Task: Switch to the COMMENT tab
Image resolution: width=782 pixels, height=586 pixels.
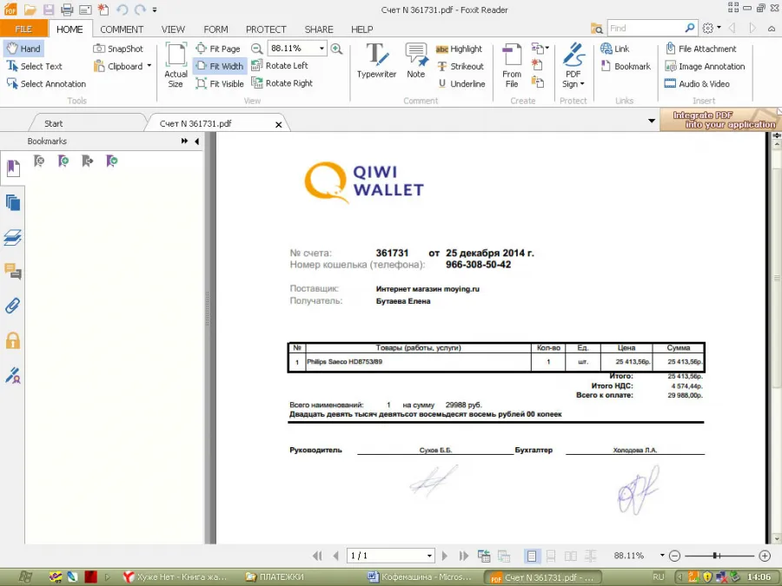Action: 122,30
